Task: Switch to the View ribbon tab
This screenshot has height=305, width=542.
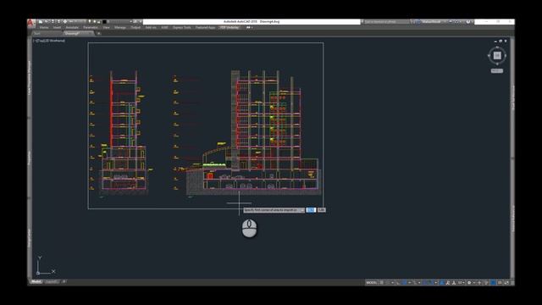Action: (106, 28)
